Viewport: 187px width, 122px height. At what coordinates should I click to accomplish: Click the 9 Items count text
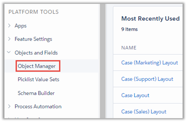point(129,29)
